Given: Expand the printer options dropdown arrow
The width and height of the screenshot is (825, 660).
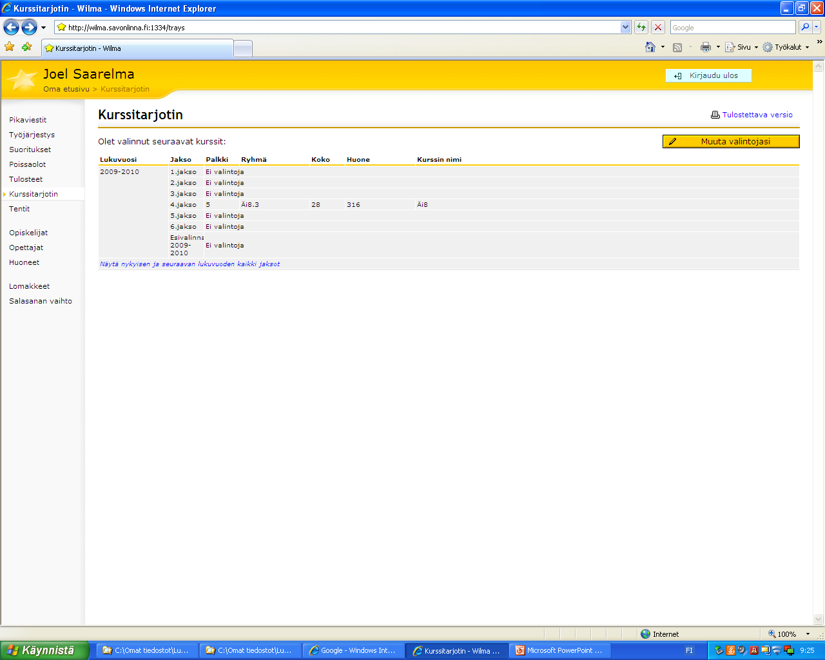Looking at the screenshot, I should point(718,47).
